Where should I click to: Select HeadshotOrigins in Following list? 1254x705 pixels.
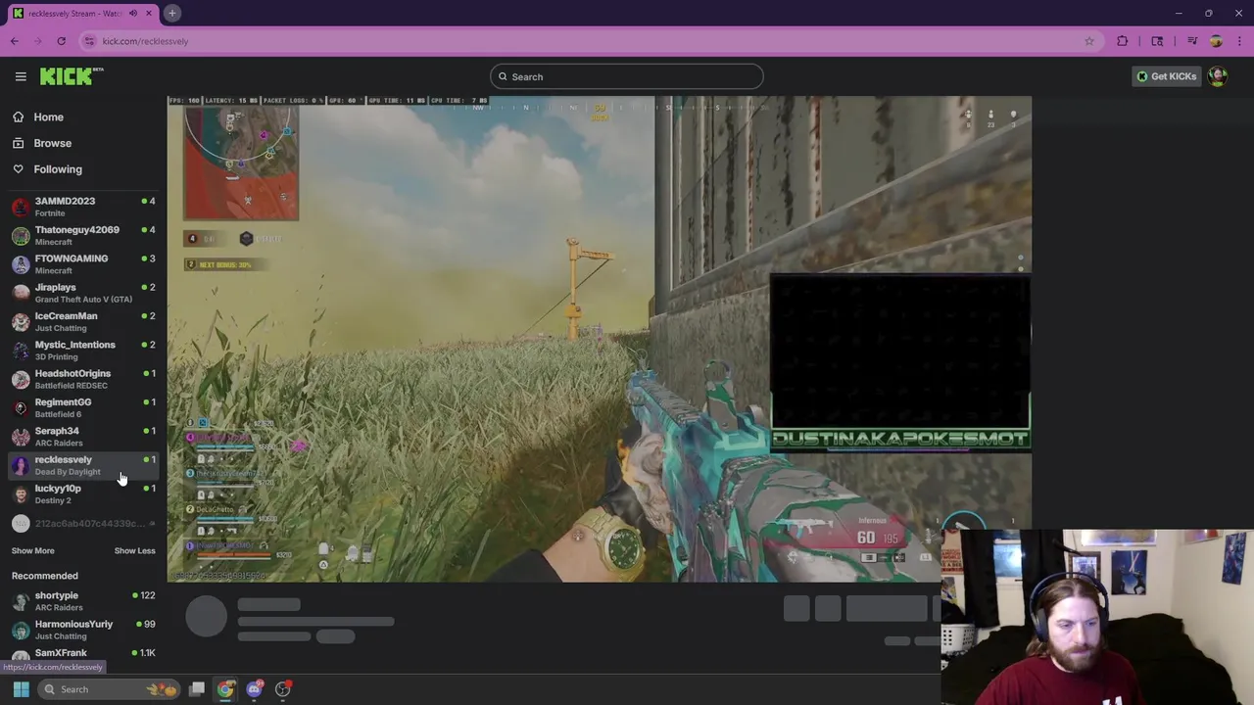click(x=83, y=379)
